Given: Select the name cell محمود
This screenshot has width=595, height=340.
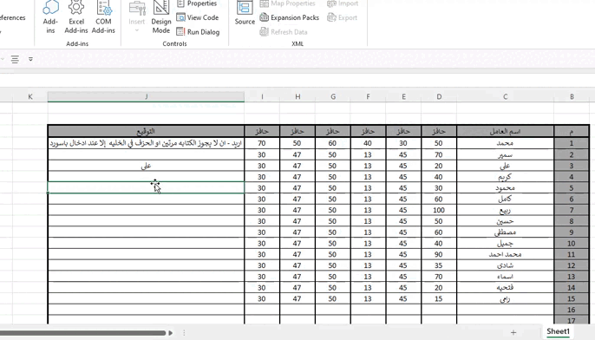Looking at the screenshot, I should 506,187.
